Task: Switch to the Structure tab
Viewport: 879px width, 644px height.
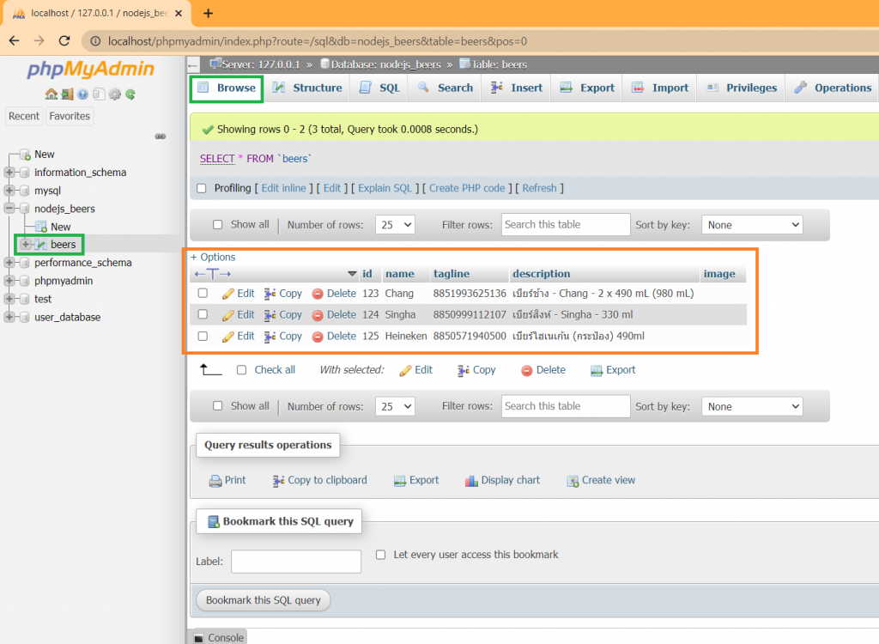Action: (307, 88)
